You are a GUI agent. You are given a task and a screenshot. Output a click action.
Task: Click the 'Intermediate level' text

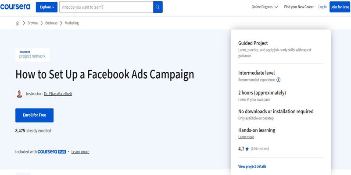pyautogui.click(x=256, y=73)
